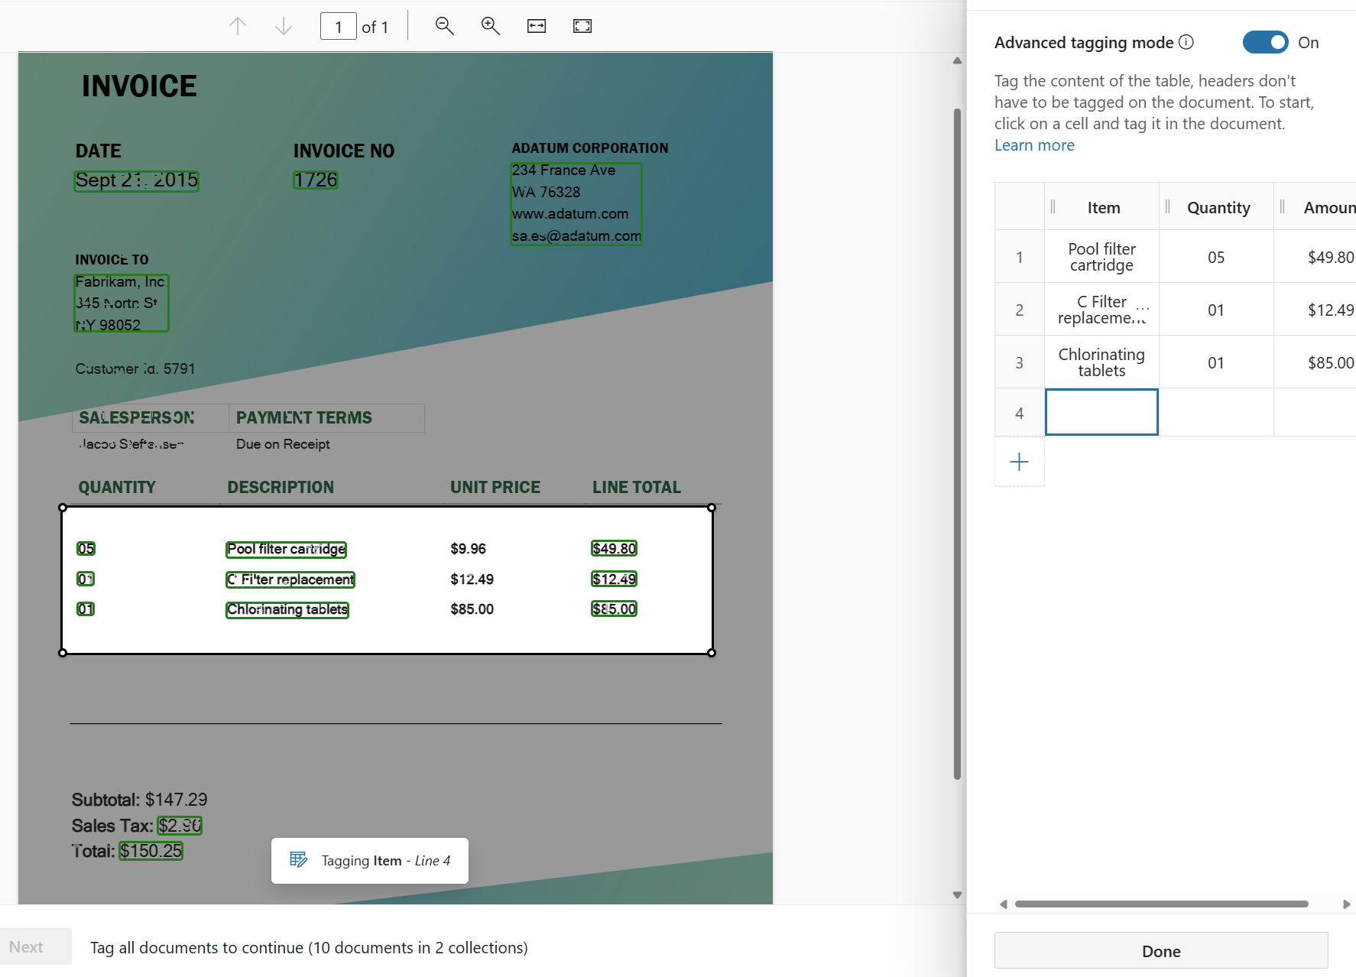
Task: Click tagged $85.00 line total in invoice
Action: [x=614, y=609]
